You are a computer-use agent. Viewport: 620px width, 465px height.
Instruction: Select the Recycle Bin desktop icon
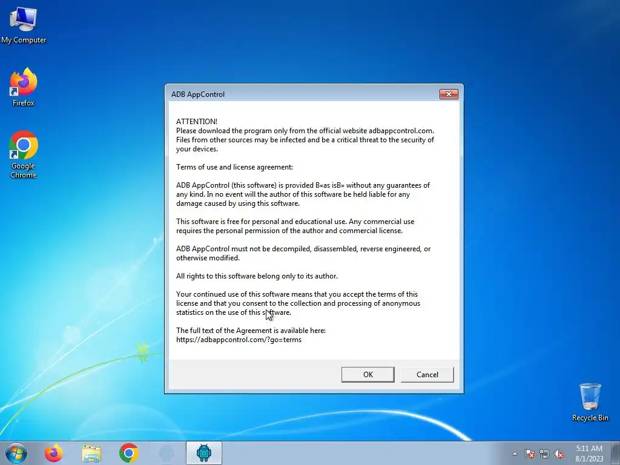pyautogui.click(x=590, y=402)
